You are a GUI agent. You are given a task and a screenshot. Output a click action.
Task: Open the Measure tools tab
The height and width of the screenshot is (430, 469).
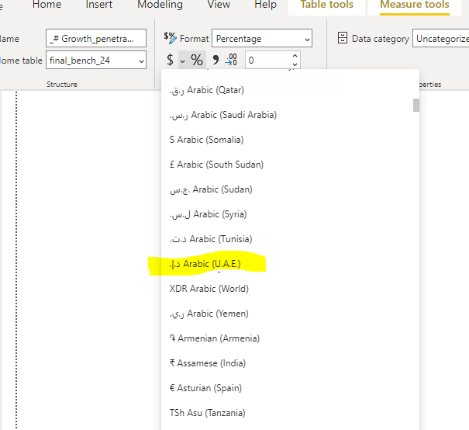tap(414, 5)
